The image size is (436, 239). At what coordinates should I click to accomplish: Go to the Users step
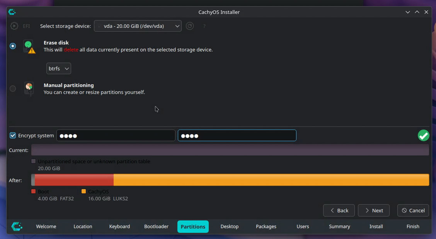[303, 227]
